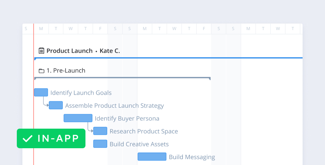Select the Identify Launch Goals task bar
Viewport: 325px width, 165px height.
41,92
